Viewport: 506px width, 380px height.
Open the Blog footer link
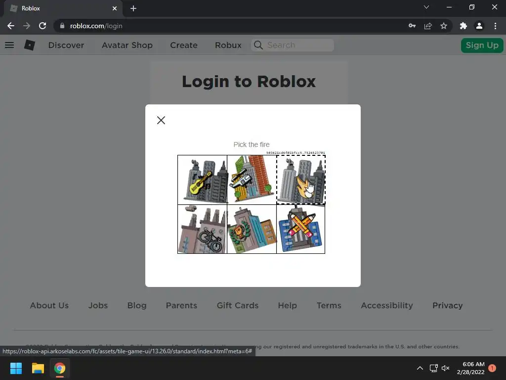coord(137,305)
